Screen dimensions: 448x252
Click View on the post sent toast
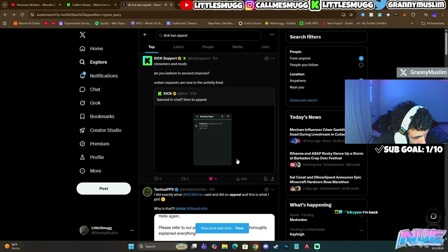239,228
